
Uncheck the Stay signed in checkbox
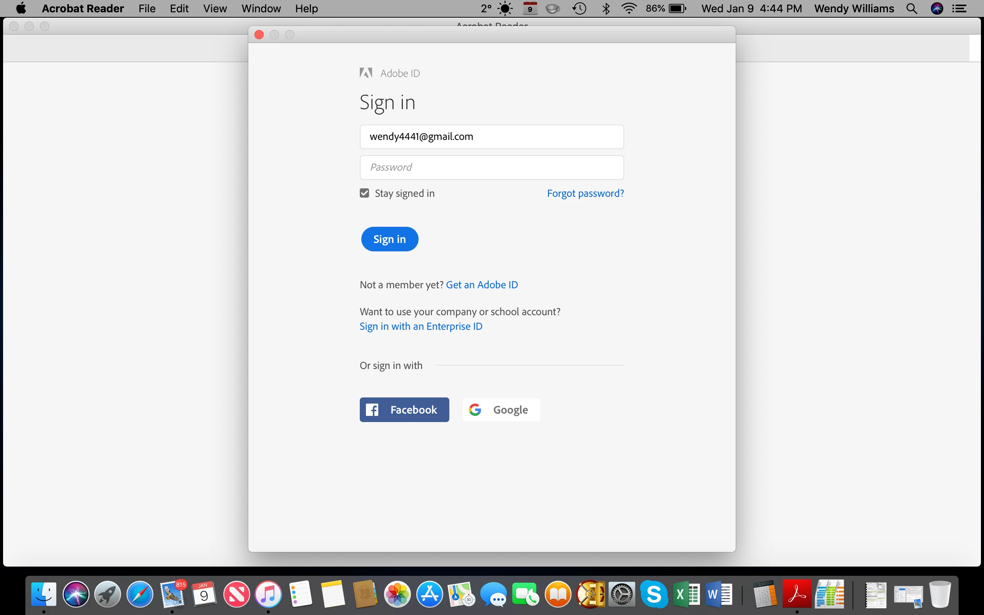(x=364, y=193)
